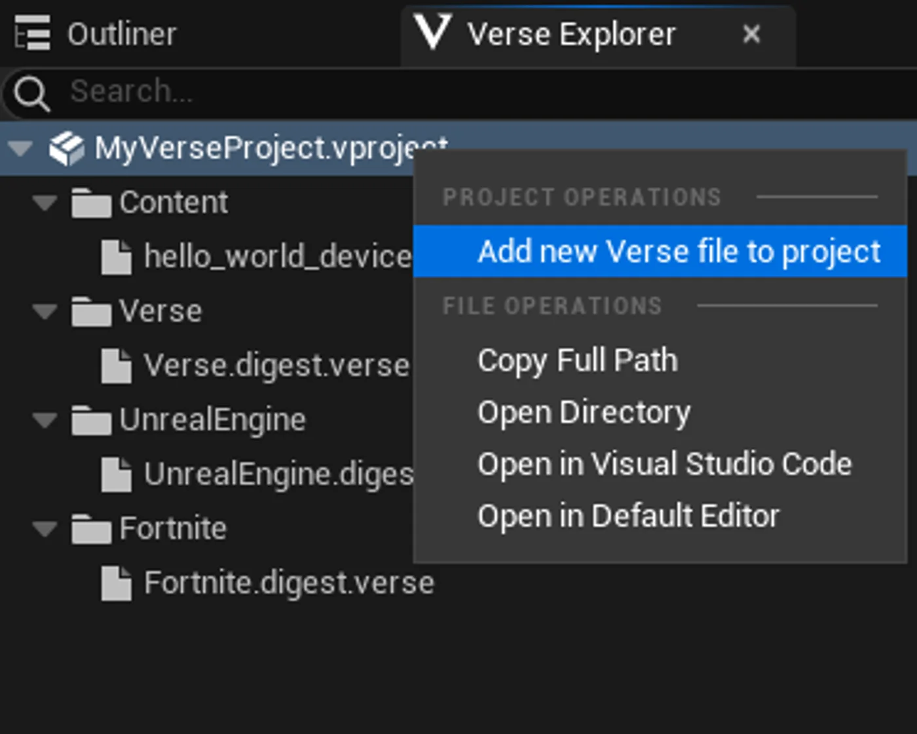The height and width of the screenshot is (734, 917).
Task: Click the hello_world_device file icon
Action: pos(117,257)
